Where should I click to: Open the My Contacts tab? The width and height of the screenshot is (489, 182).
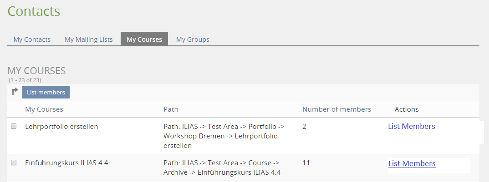[32, 39]
